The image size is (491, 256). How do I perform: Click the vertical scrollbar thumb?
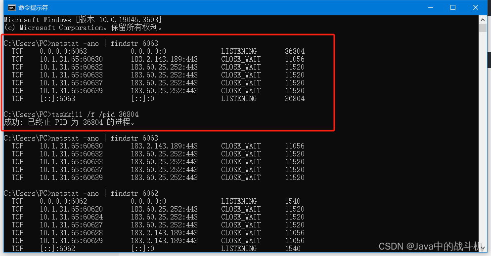[483, 28]
